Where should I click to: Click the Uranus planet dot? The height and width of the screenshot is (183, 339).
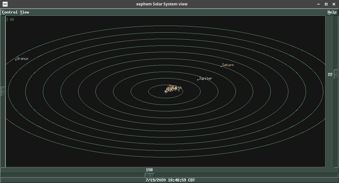pos(16,60)
